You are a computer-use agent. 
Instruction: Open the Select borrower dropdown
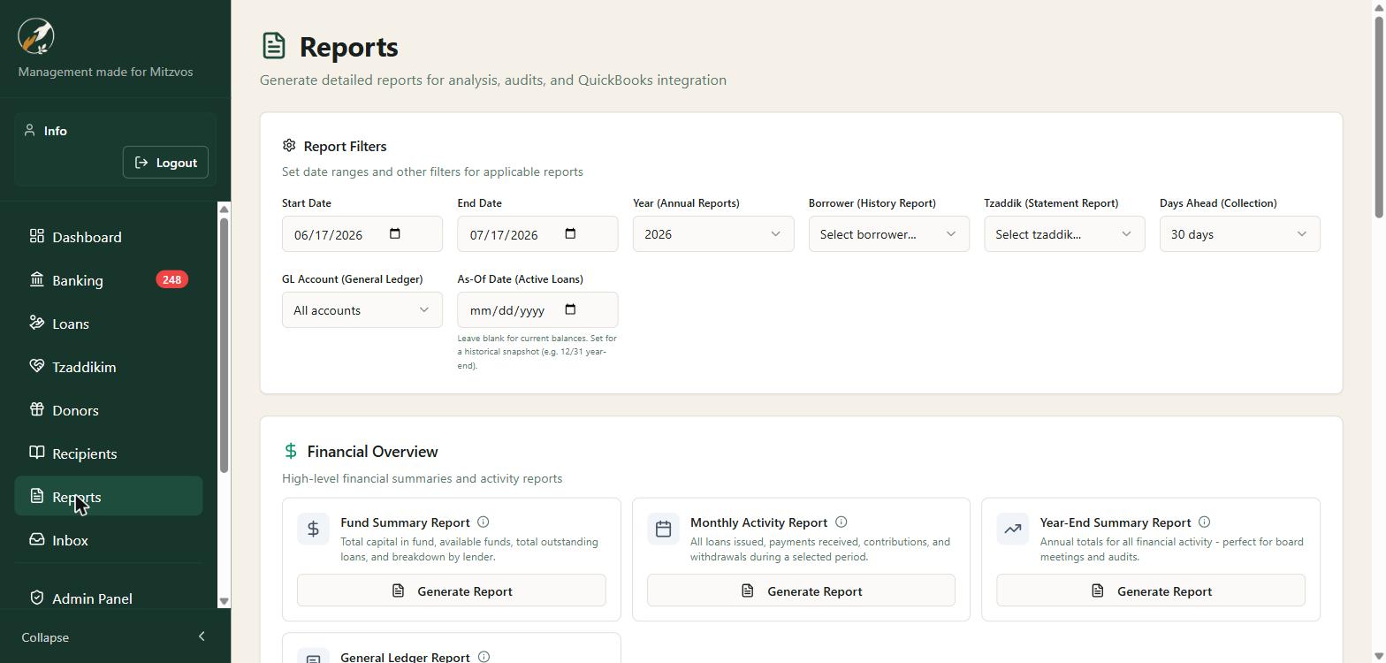888,234
